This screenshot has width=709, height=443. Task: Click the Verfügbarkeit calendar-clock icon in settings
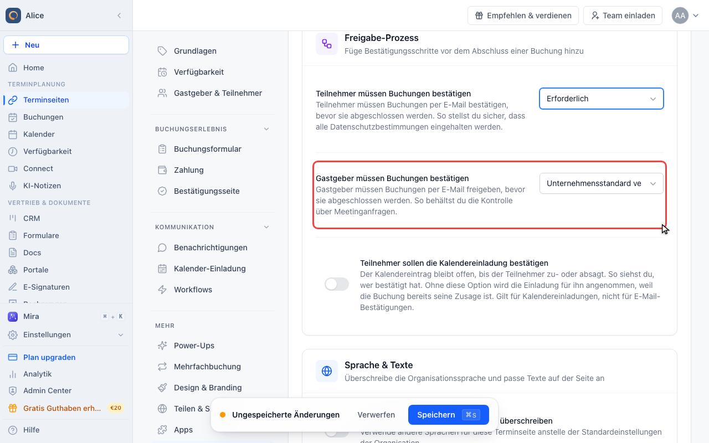162,72
